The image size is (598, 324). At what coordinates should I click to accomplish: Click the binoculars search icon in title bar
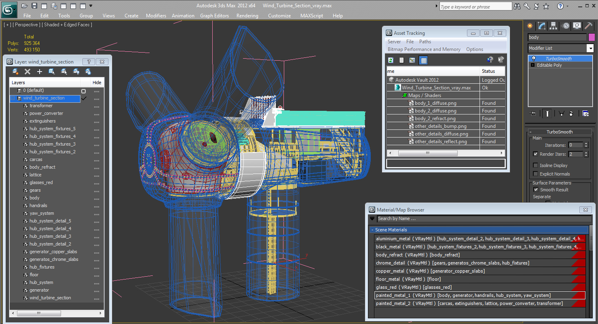click(x=517, y=6)
